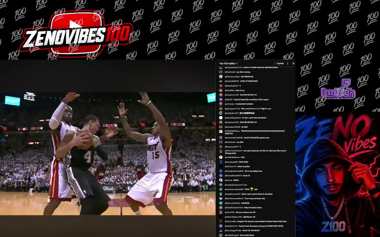Click the ZenoVibes100 YouTube logo

click(76, 34)
